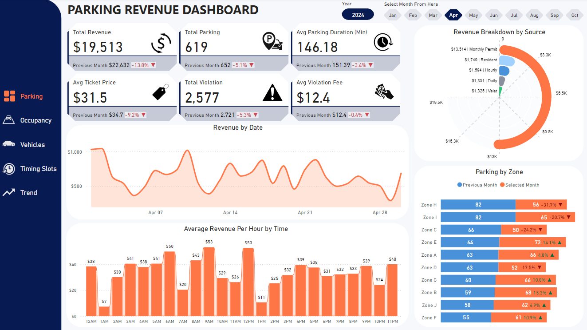Select the 2024 year slicer
This screenshot has width=587, height=330.
(358, 15)
